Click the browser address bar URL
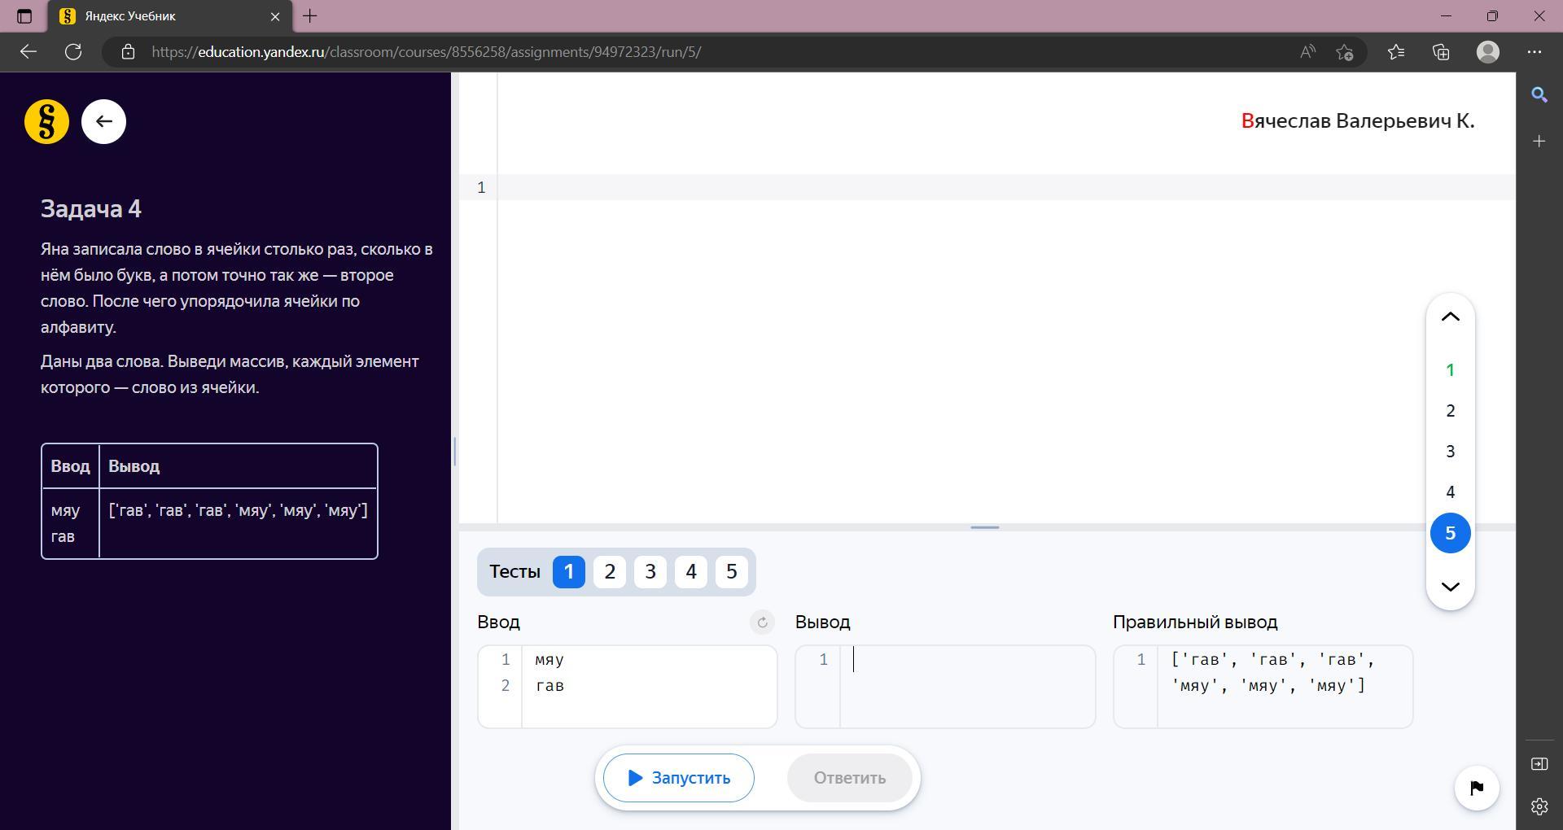Screen dimensions: 1563x830 coord(426,52)
